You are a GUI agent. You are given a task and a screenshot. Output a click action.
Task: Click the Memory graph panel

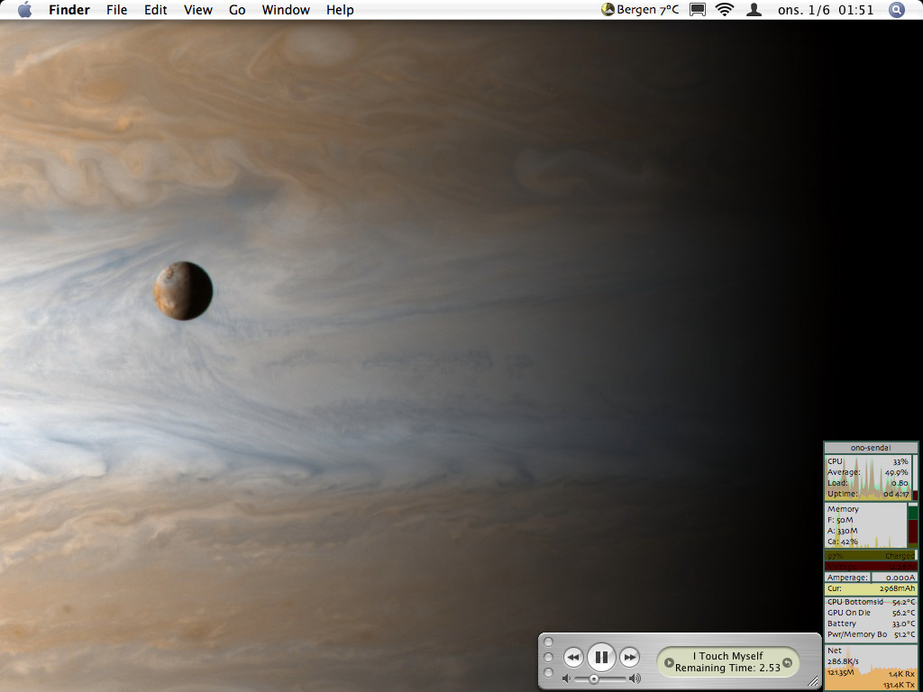tap(865, 525)
